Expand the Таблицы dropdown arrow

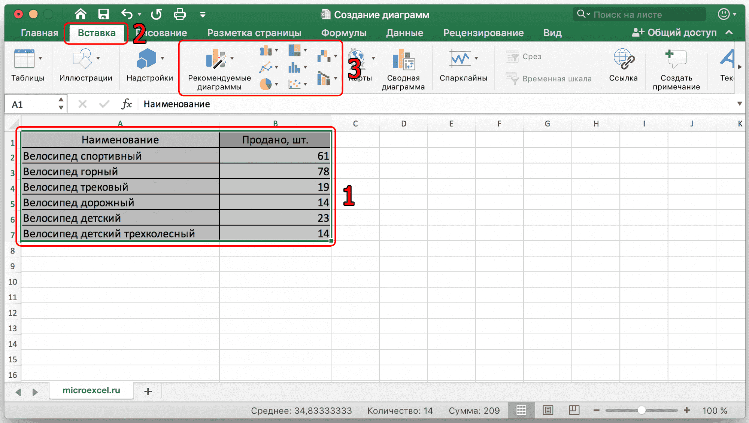coord(40,58)
